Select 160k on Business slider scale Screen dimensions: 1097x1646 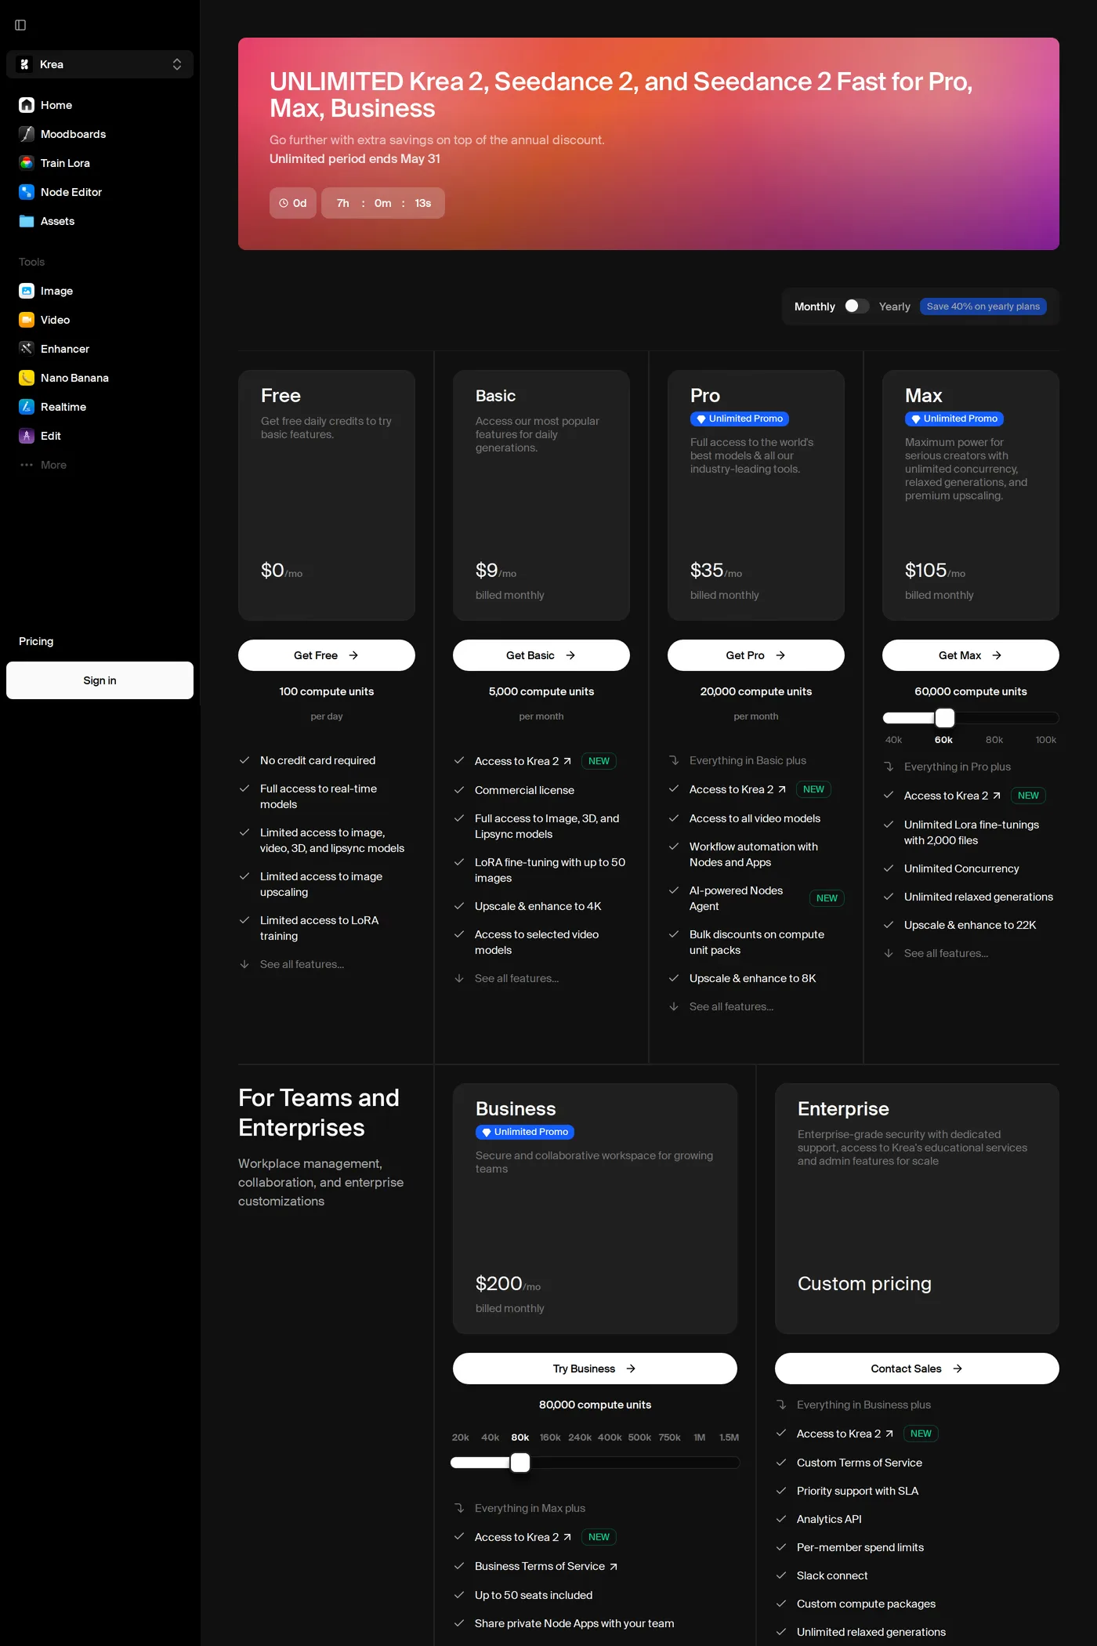tap(550, 1438)
